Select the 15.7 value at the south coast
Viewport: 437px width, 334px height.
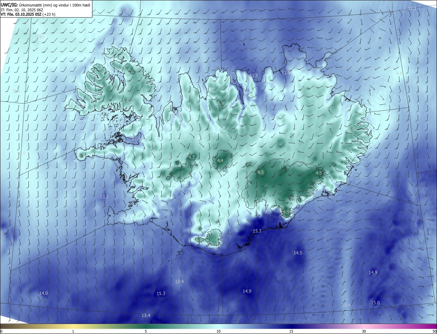pyautogui.click(x=257, y=231)
